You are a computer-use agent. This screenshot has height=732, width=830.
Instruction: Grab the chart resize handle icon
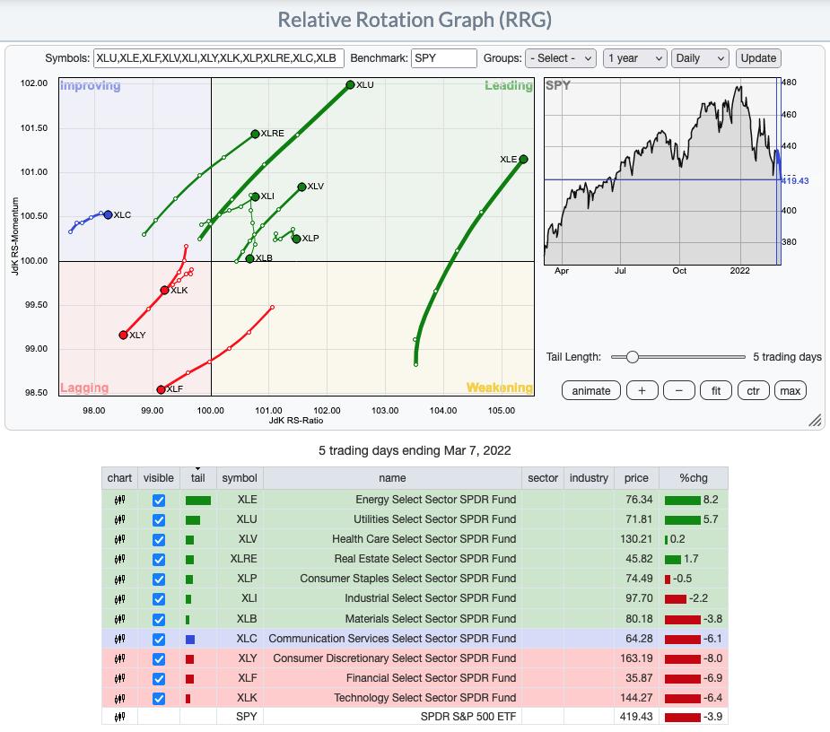815,420
